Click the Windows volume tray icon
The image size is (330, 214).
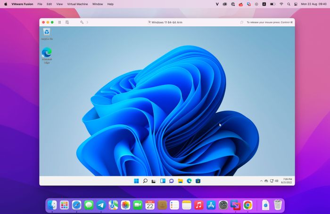[x=277, y=181]
